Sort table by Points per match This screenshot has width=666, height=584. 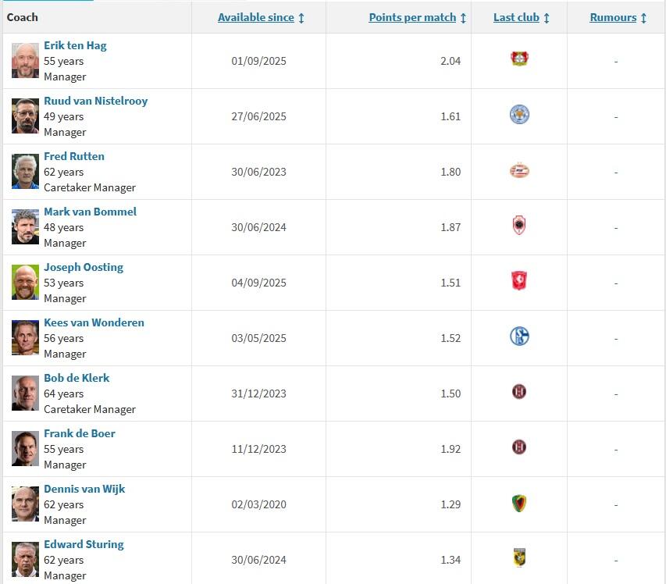412,17
